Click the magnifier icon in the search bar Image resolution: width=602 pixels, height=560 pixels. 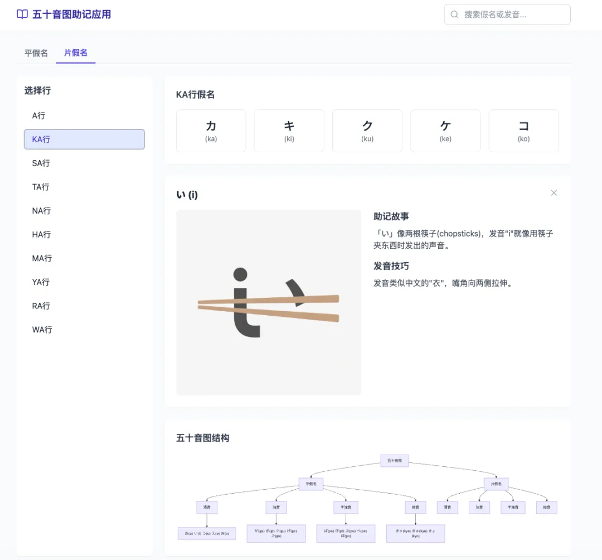[x=454, y=14]
